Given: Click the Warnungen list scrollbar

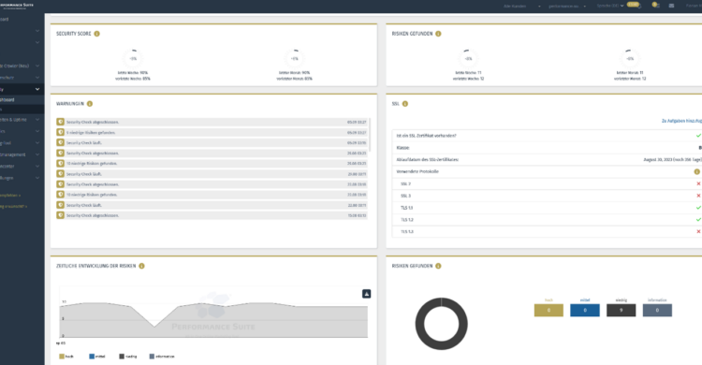Looking at the screenshot, I should [x=370, y=135].
